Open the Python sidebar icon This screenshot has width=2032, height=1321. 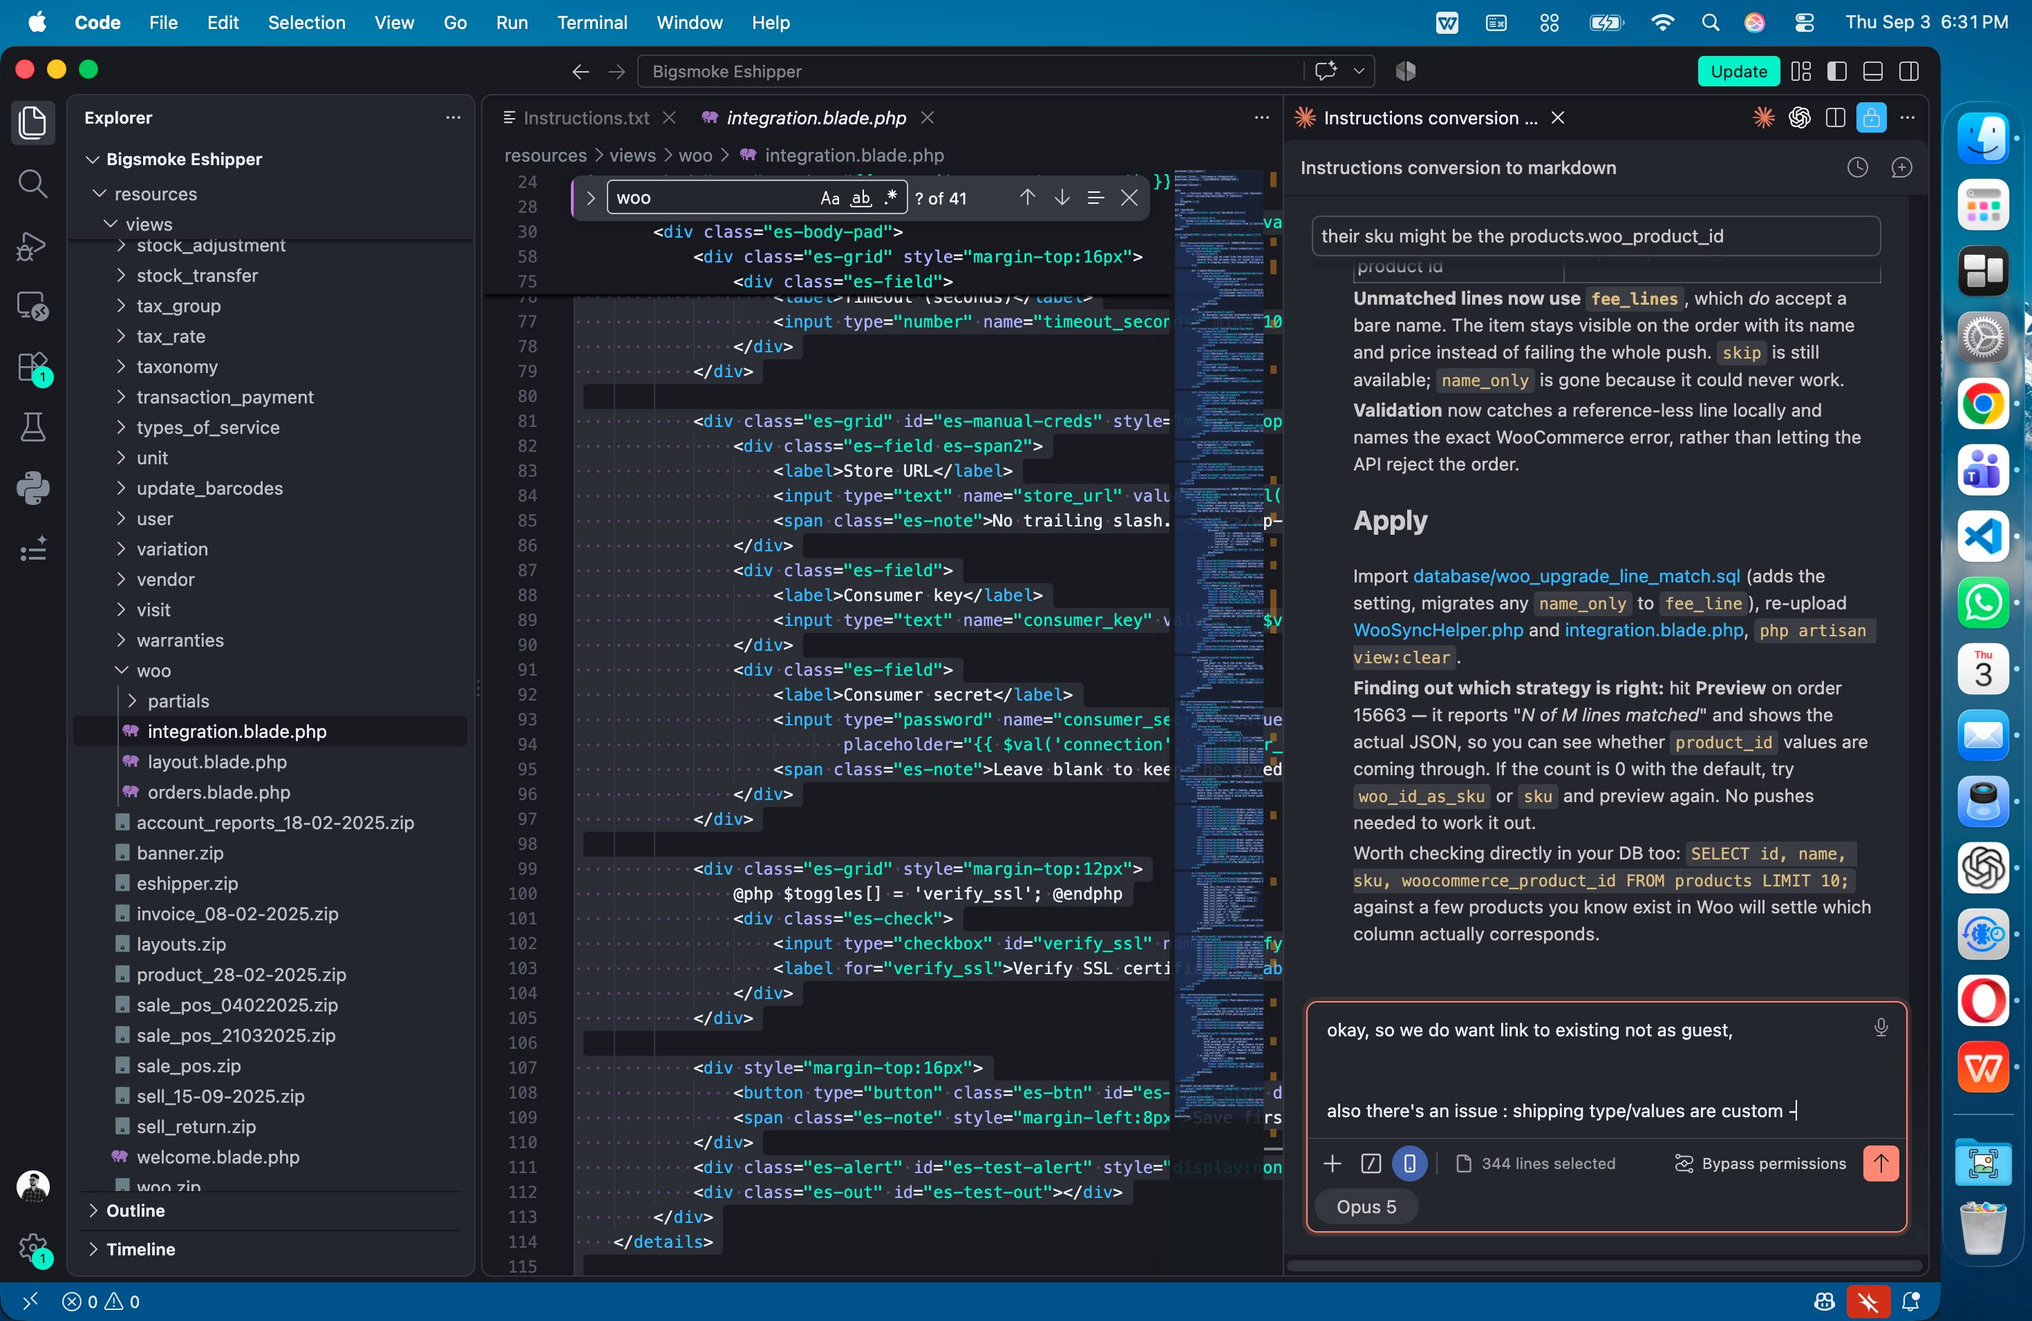click(32, 488)
